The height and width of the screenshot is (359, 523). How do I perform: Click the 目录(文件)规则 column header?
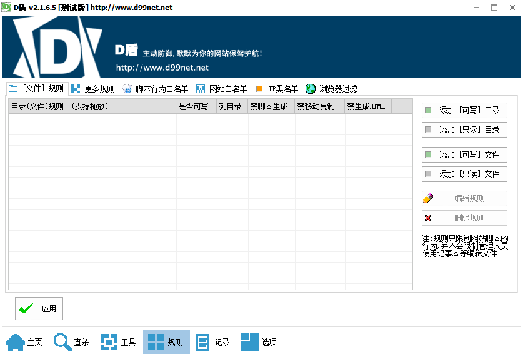[x=92, y=106]
